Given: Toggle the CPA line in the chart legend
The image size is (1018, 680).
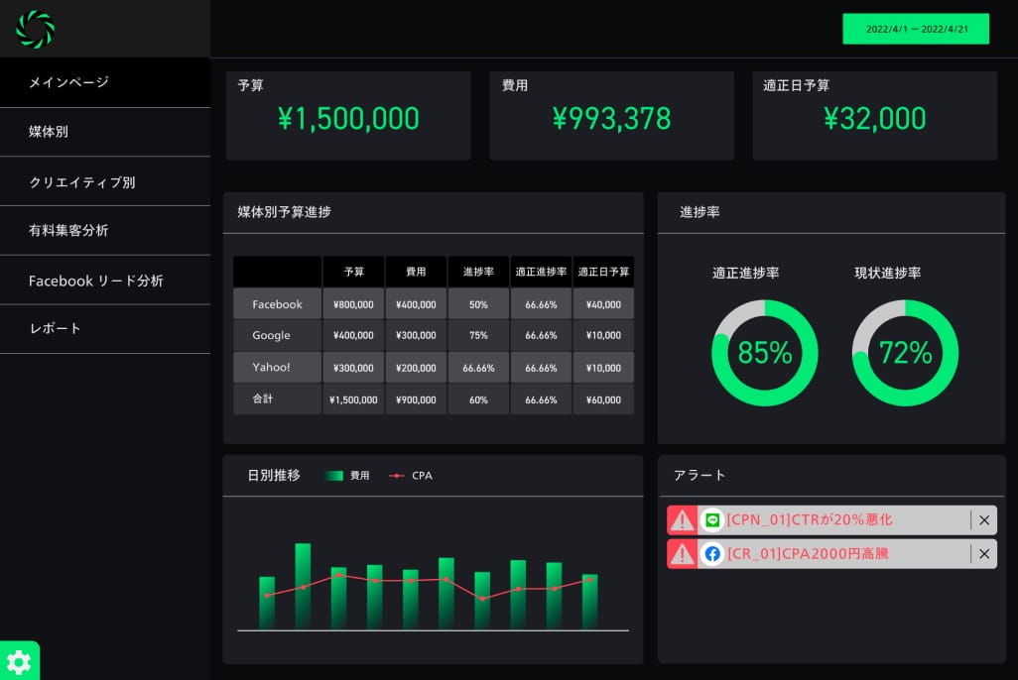Looking at the screenshot, I should tap(410, 476).
